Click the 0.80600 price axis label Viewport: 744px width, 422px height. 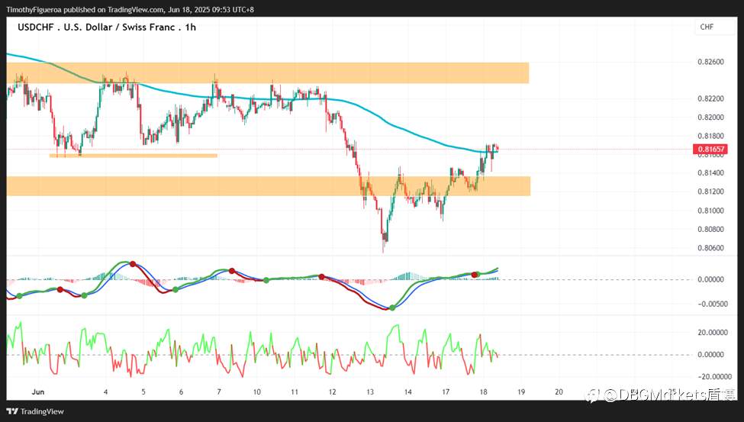coord(710,248)
